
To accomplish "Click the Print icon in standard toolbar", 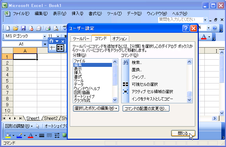I will [48, 28].
